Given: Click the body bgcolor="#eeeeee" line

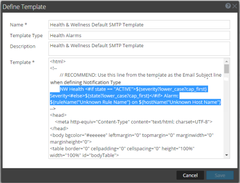Looking at the screenshot, I should [x=132, y=135].
